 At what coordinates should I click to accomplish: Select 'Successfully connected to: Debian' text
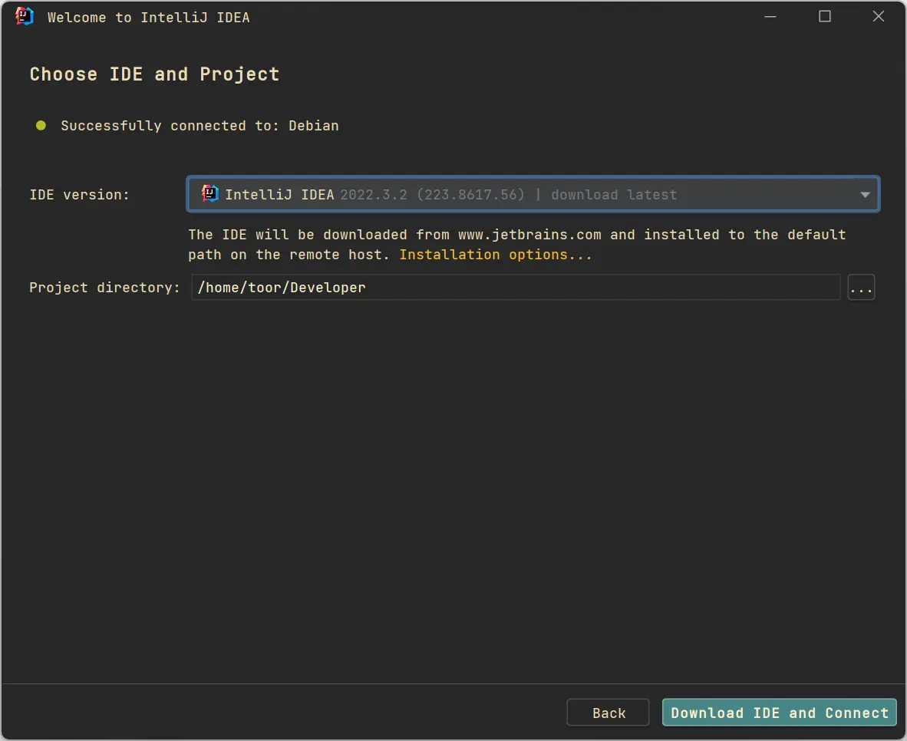coord(200,126)
